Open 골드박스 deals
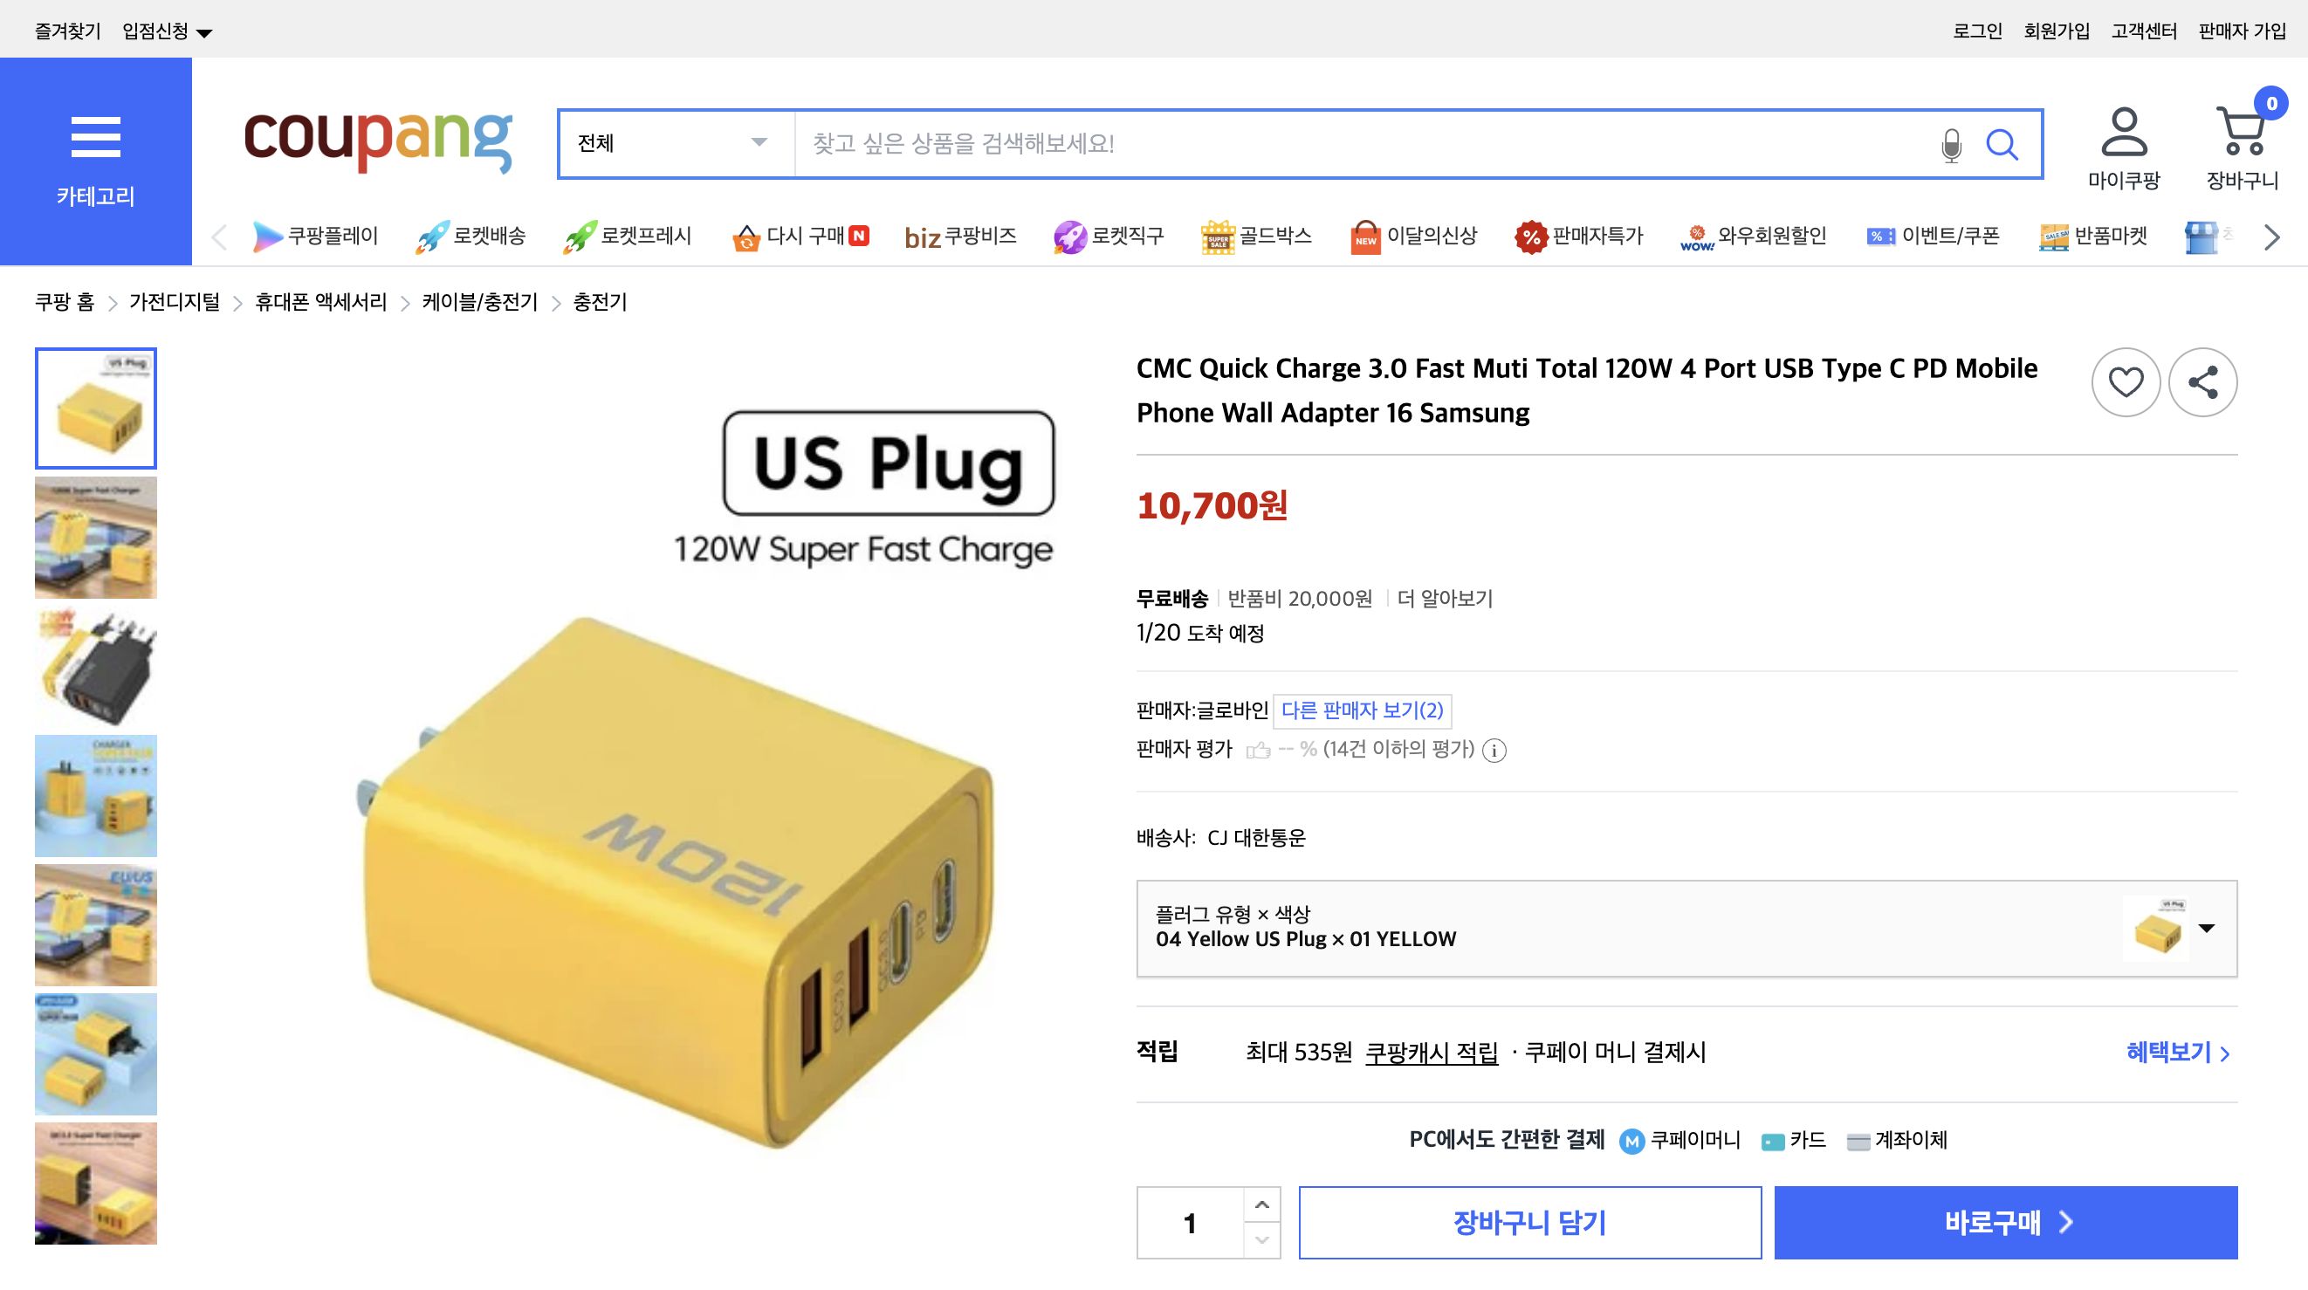Screen dimensions: 2308x1290 [1258, 236]
